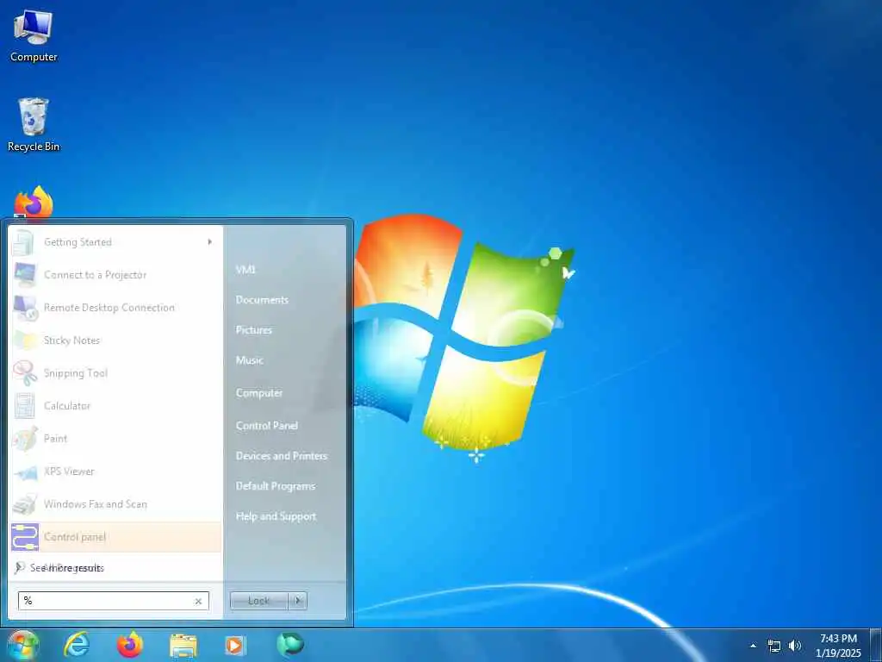Open Control Panel from Start menu right pane
882x662 pixels.
[x=267, y=426]
